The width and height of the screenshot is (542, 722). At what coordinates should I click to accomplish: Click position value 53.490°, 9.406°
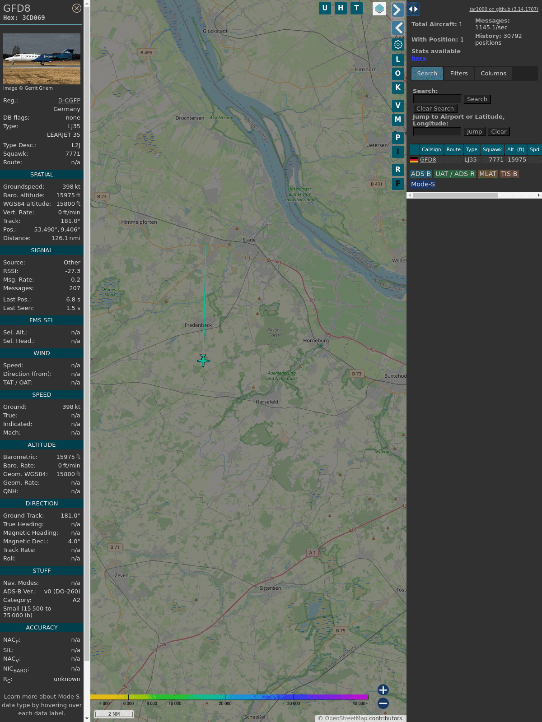click(x=57, y=230)
